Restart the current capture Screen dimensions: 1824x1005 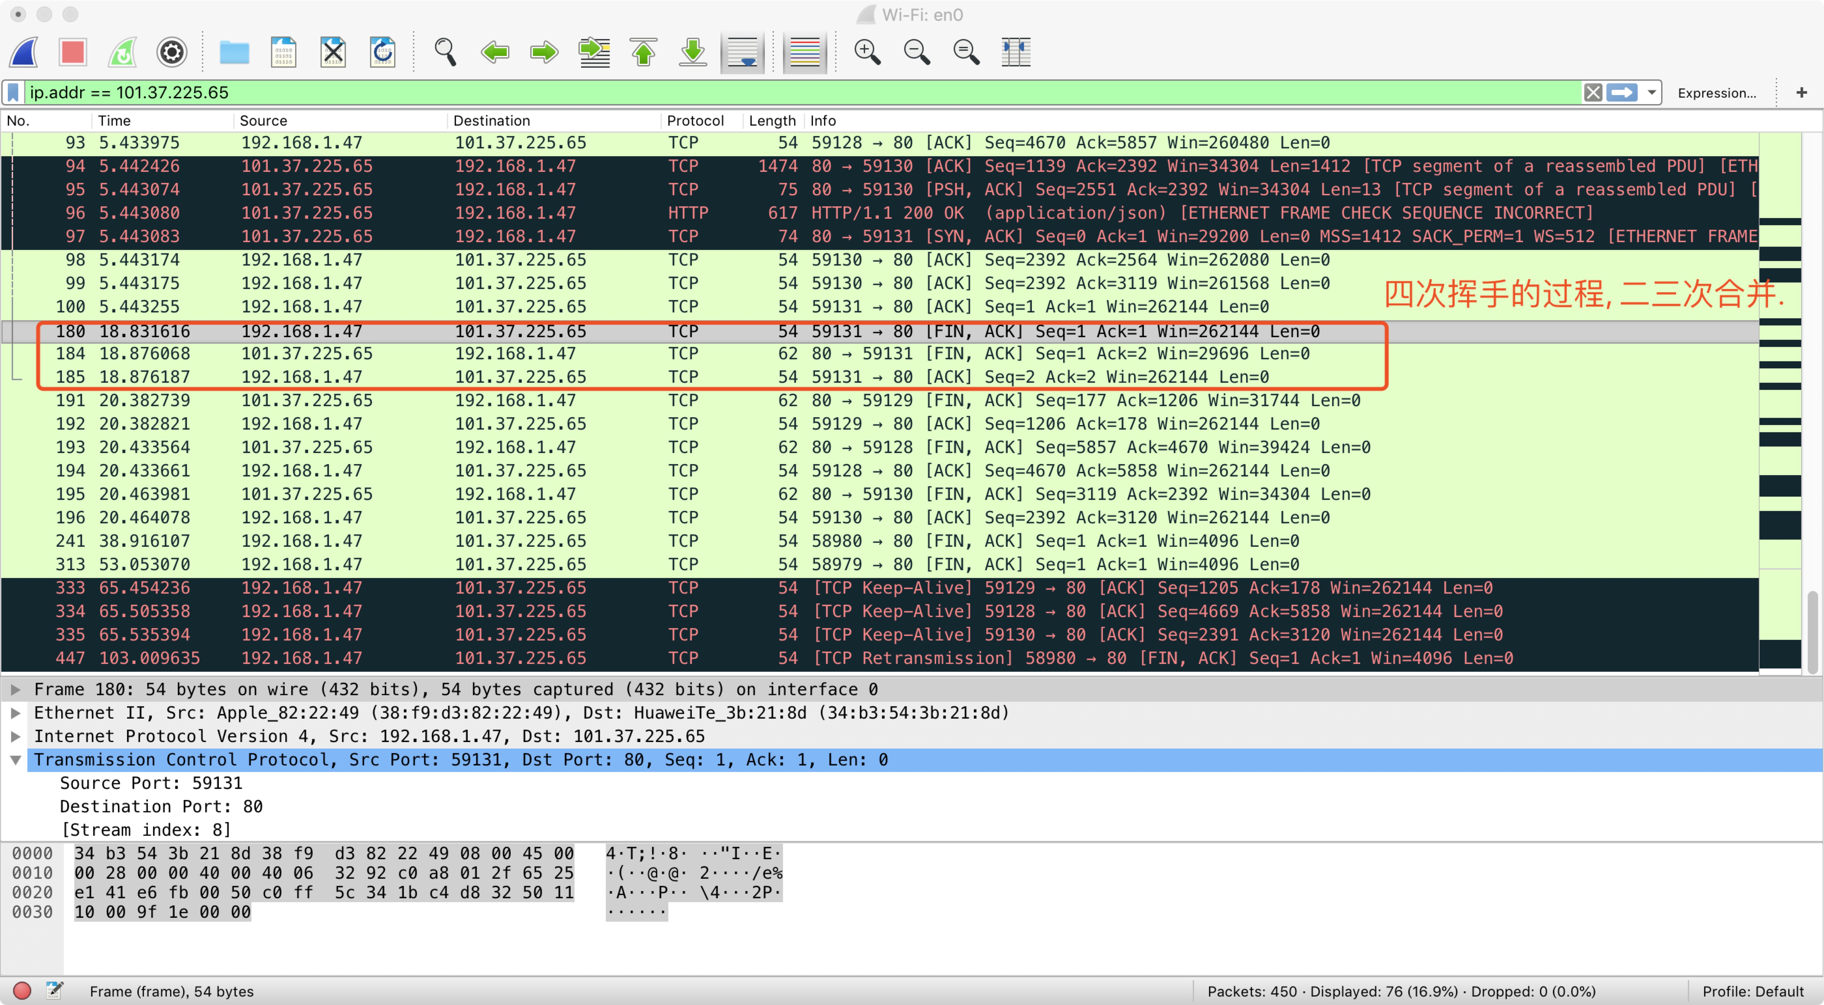pyautogui.click(x=122, y=52)
